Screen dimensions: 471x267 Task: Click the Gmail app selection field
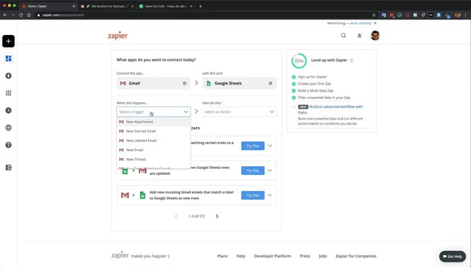(x=153, y=83)
